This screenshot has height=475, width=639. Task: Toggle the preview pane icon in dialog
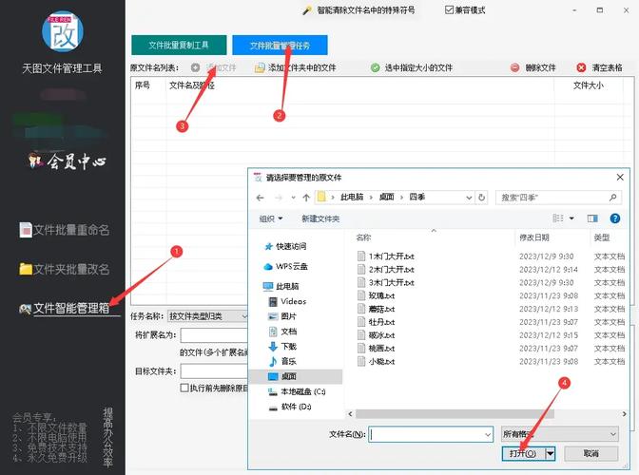pos(591,218)
